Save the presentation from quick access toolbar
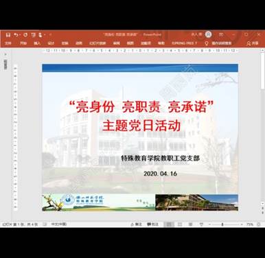 8,35
